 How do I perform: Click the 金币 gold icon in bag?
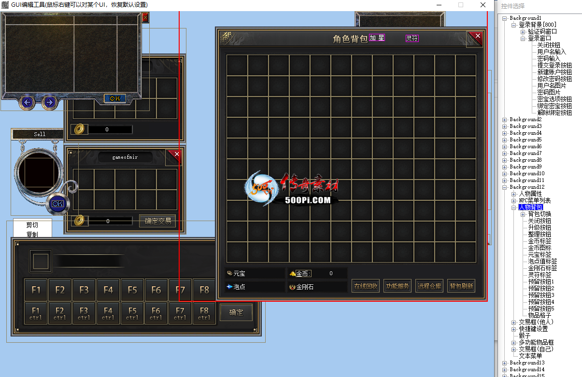[x=292, y=274]
